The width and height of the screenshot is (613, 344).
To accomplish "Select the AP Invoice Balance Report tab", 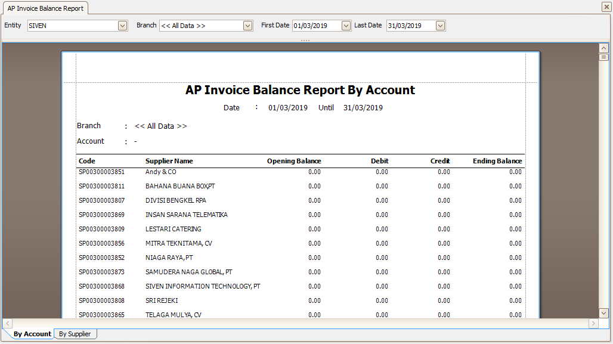I will coord(45,8).
